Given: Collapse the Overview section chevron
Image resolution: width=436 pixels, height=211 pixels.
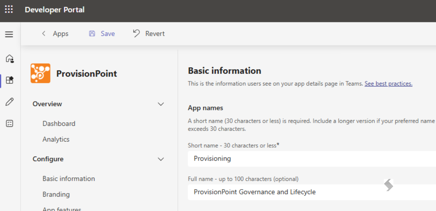Looking at the screenshot, I should pos(161,104).
